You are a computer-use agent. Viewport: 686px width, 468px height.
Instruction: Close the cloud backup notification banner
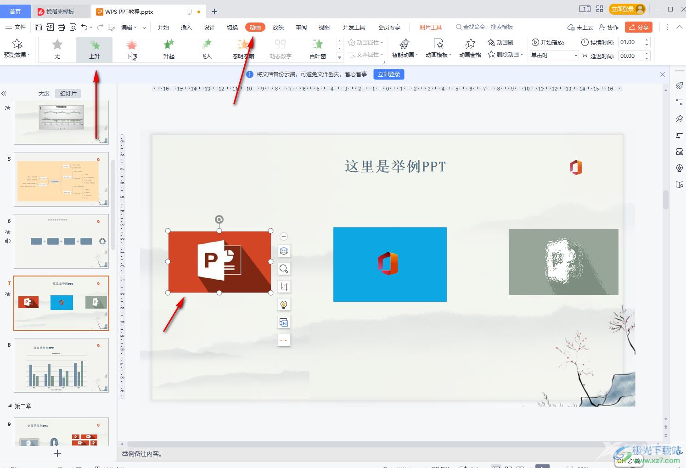(x=663, y=74)
